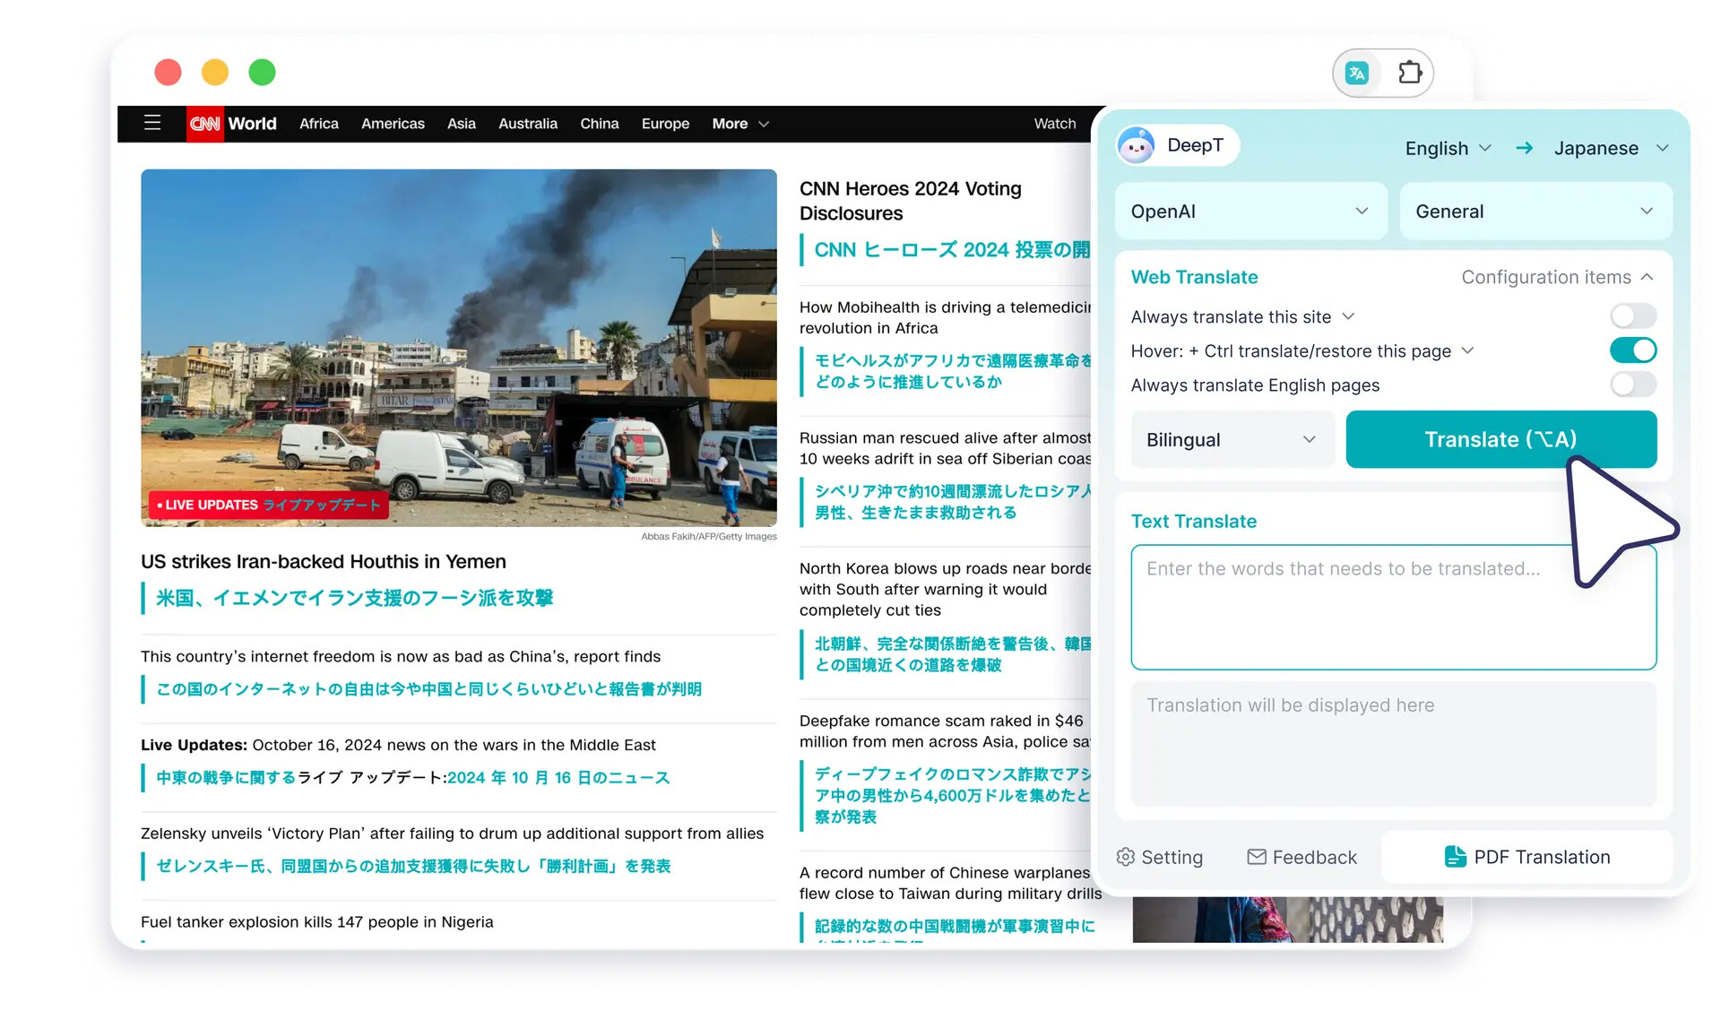Go to China section
Screen dimensions: 1721x1020
(x=599, y=124)
